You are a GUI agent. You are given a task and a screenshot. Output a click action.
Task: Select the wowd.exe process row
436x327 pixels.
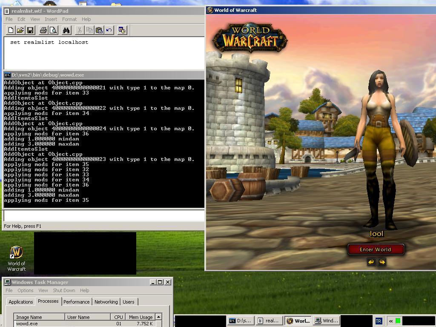(x=85, y=324)
